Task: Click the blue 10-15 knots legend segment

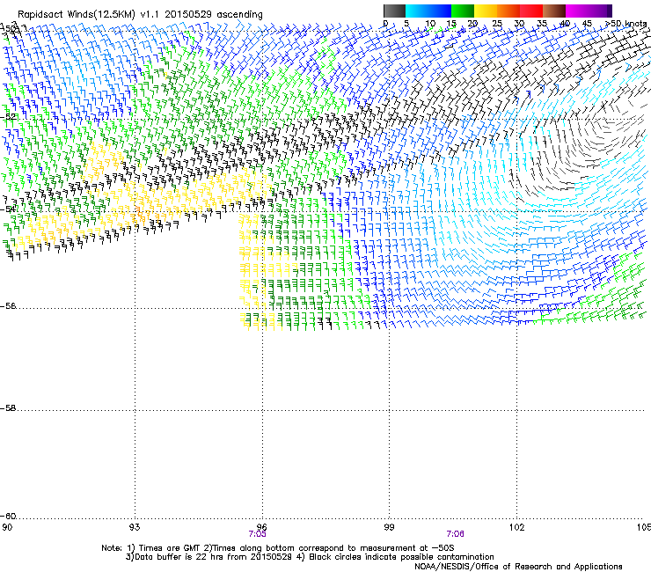Action: [440, 11]
